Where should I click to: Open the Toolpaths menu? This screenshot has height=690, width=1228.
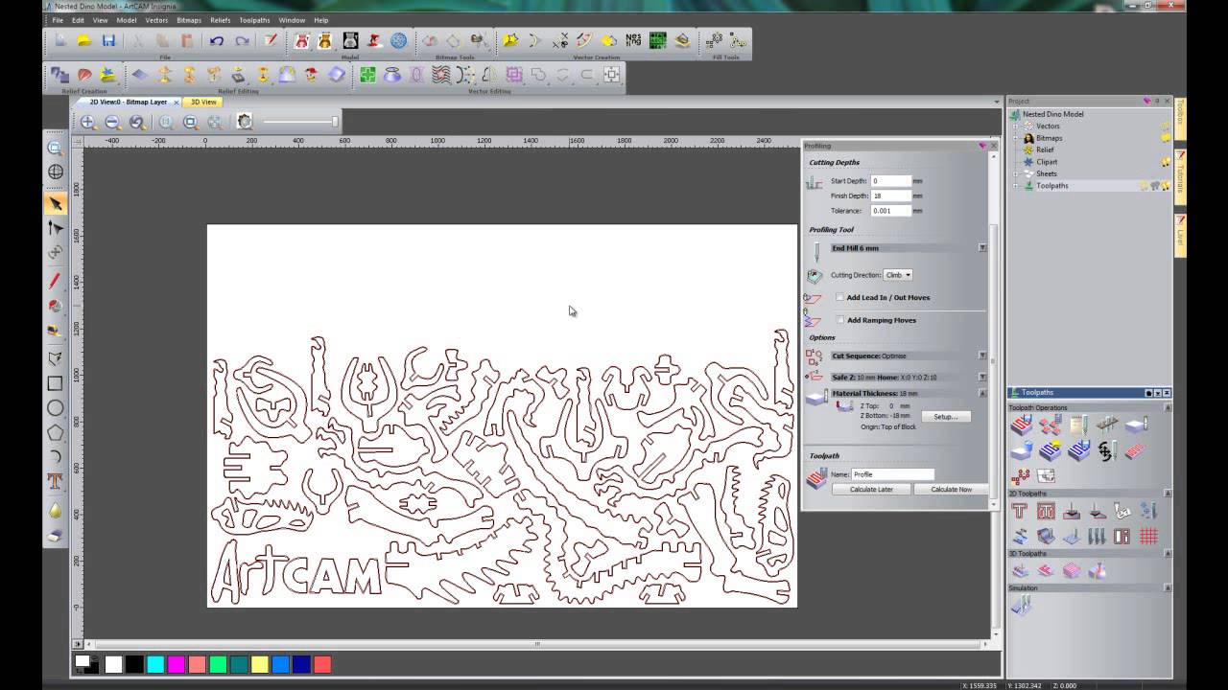click(254, 20)
